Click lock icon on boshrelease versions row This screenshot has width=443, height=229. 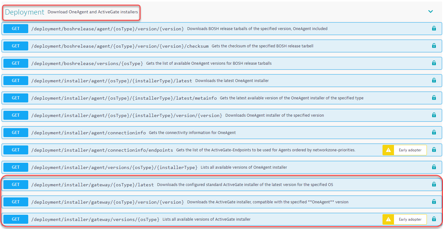tap(434, 63)
